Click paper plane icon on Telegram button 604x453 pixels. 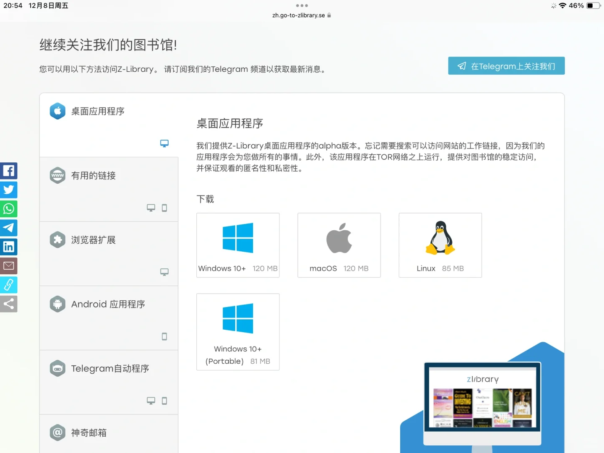[462, 66]
